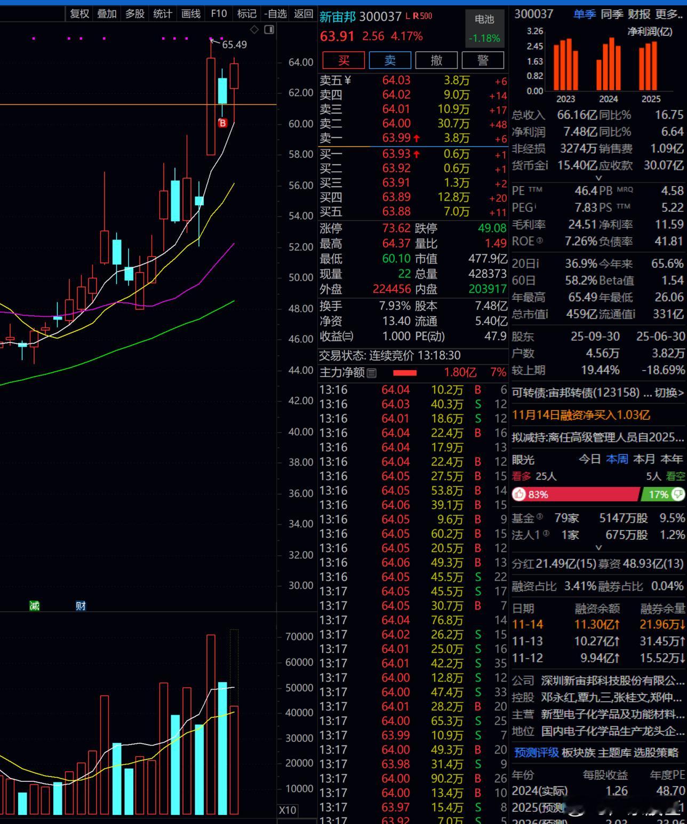Image resolution: width=687 pixels, height=824 pixels.
Task: Click the ¥ symbol beside 卖五
Action: tap(348, 81)
